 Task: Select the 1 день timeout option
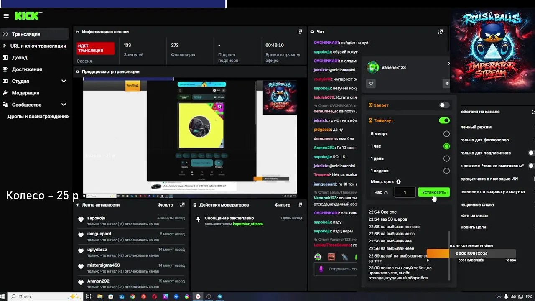click(446, 158)
